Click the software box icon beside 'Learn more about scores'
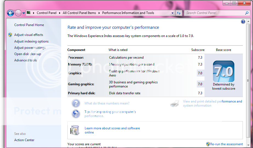The height and width of the screenshot is (148, 253). click(75, 130)
